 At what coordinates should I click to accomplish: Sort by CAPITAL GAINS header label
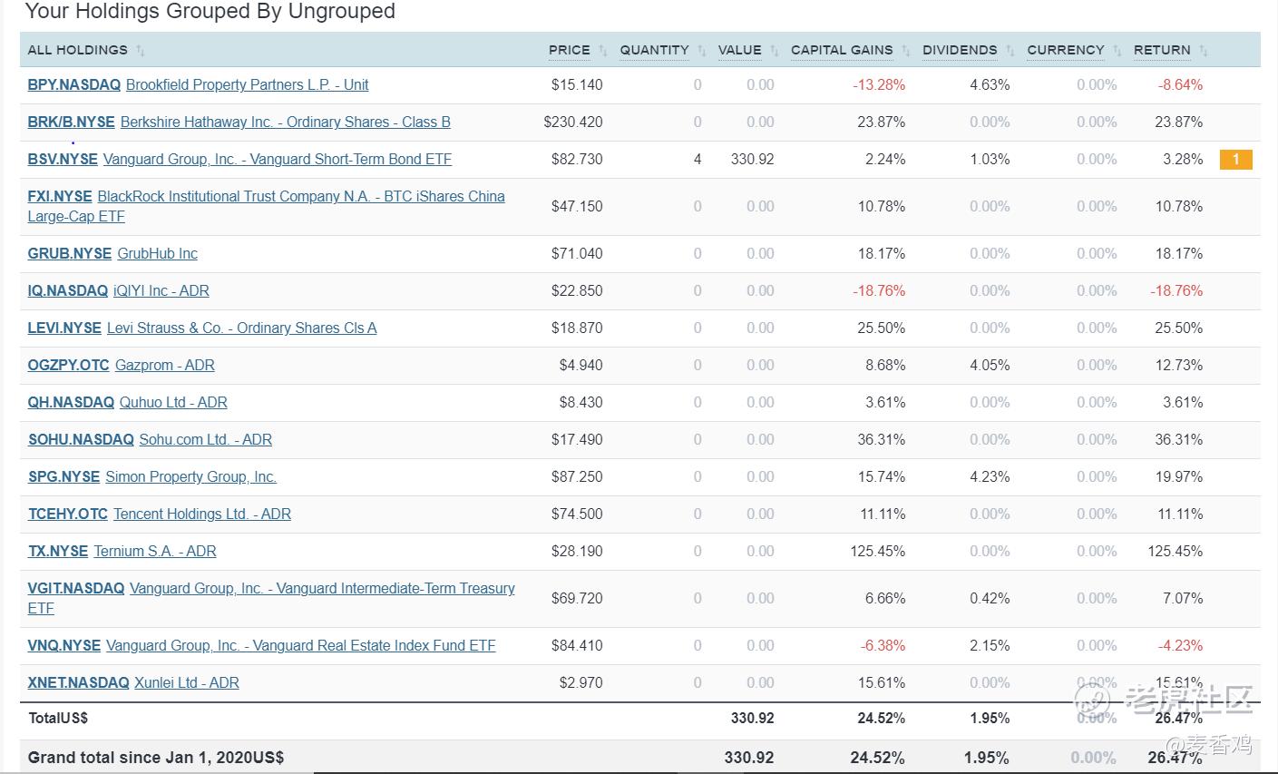click(x=842, y=50)
